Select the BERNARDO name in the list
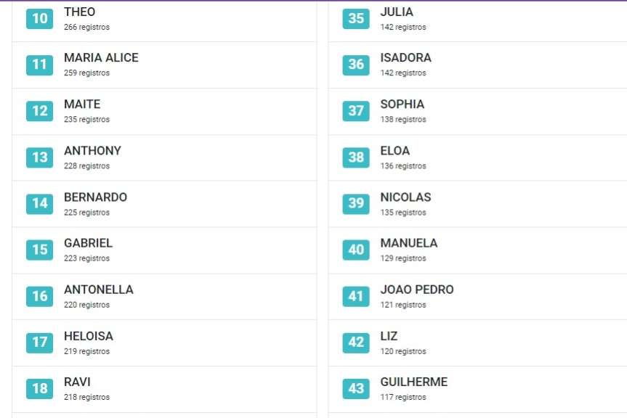This screenshot has width=627, height=418. [95, 197]
